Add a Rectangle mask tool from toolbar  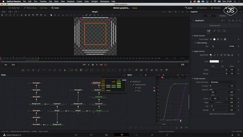pyautogui.click(x=98, y=70)
